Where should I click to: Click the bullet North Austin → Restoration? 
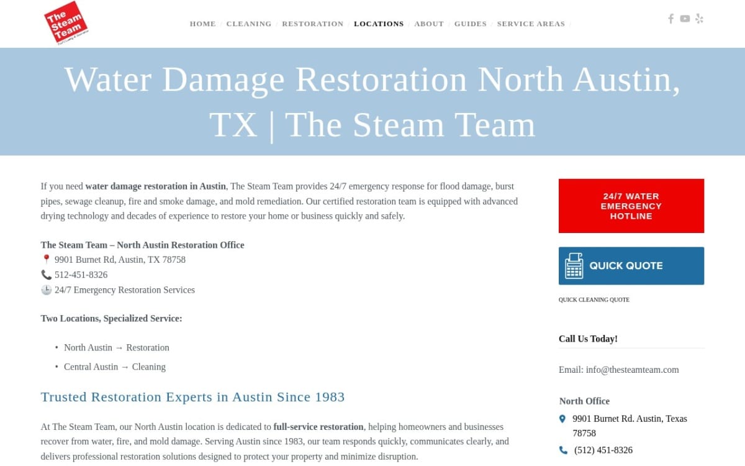click(117, 347)
